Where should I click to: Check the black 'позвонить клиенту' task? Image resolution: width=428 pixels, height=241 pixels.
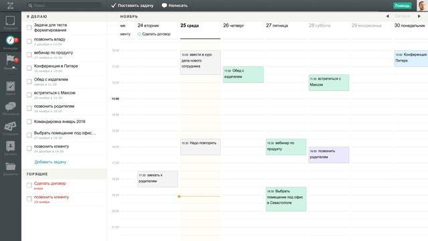tap(29, 149)
